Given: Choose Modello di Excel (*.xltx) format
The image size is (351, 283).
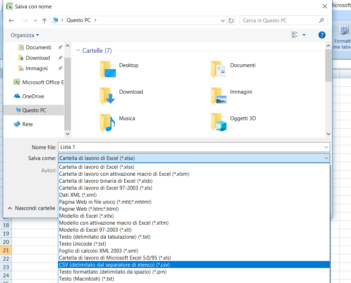Looking at the screenshot, I should tap(194, 216).
